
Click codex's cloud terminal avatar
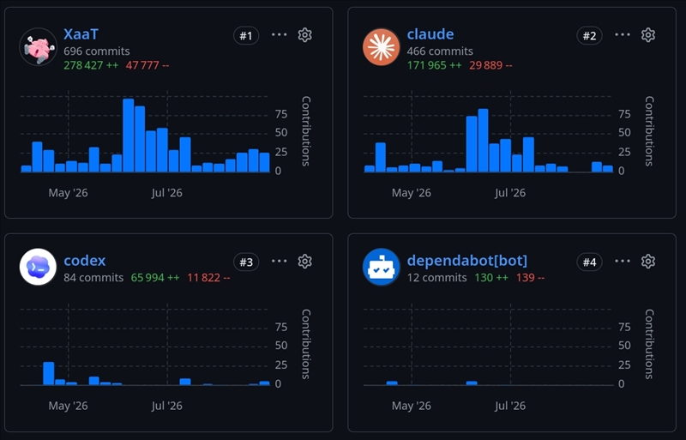38,267
